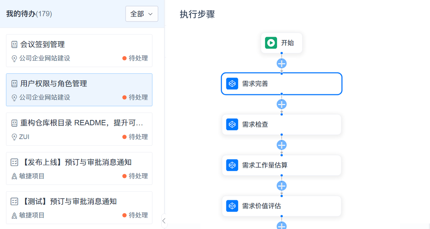
Task: Collapse the to-do sidebar with the arrow handle
Action: point(163,221)
